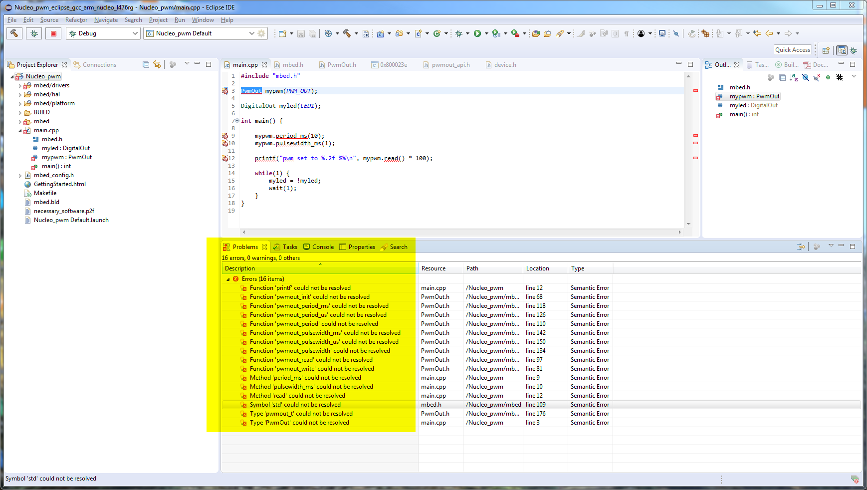
Task: Toggle alphabetical sort in Outline view
Action: (794, 77)
